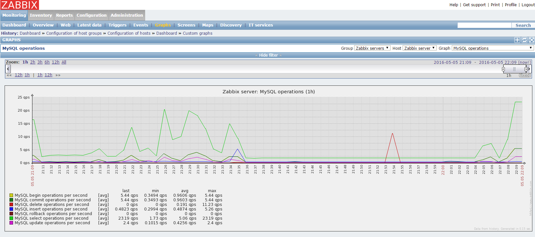
Task: Click the double right arrows navigation
Action: (x=58, y=75)
